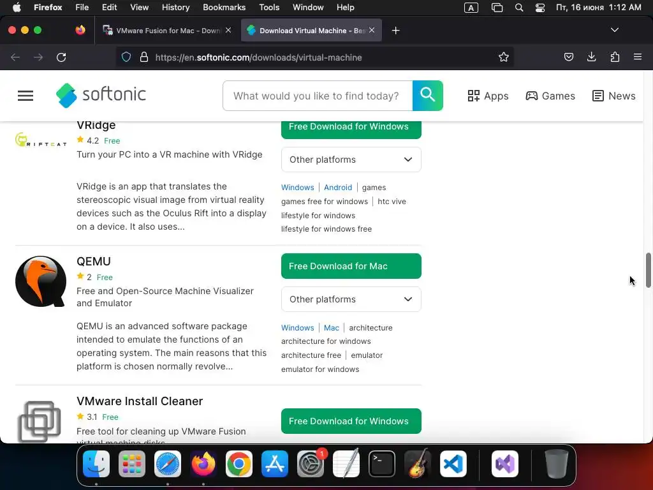The image size is (653, 490).
Task: Go forward with the forward arrow
Action: click(x=38, y=57)
